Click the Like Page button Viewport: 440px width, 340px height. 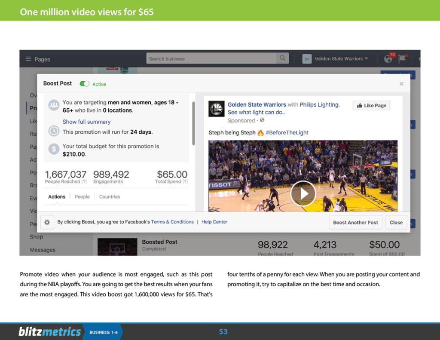(x=371, y=106)
